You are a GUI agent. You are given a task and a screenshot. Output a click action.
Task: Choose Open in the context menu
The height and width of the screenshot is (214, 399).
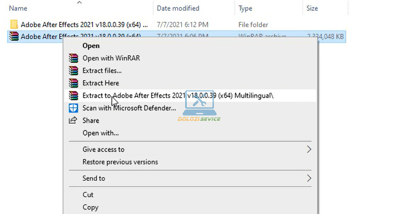(91, 46)
